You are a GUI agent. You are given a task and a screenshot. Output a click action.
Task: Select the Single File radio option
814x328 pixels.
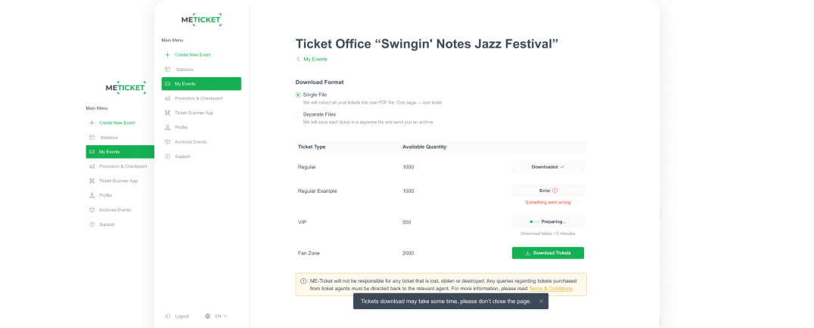click(298, 94)
